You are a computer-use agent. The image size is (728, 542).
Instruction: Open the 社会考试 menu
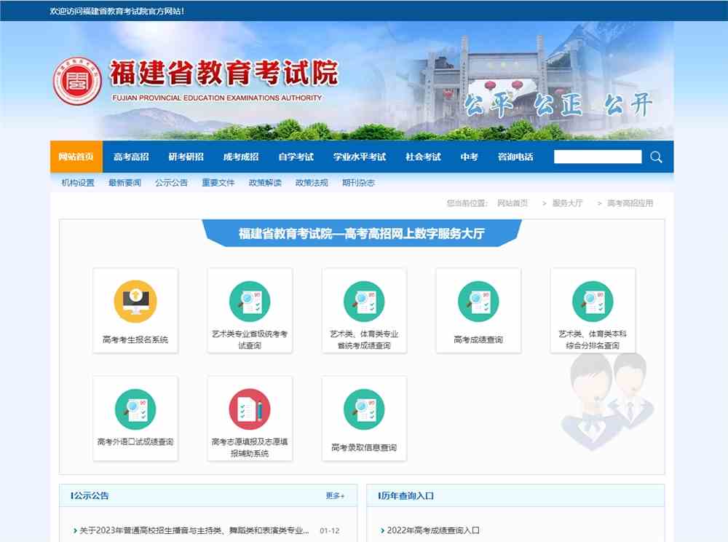(423, 157)
